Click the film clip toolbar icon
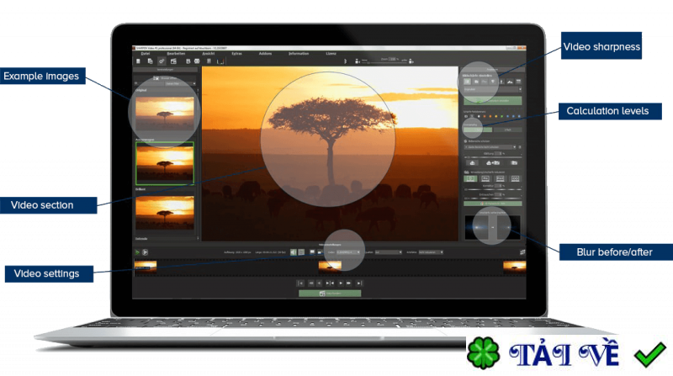The image size is (673, 376). click(173, 61)
